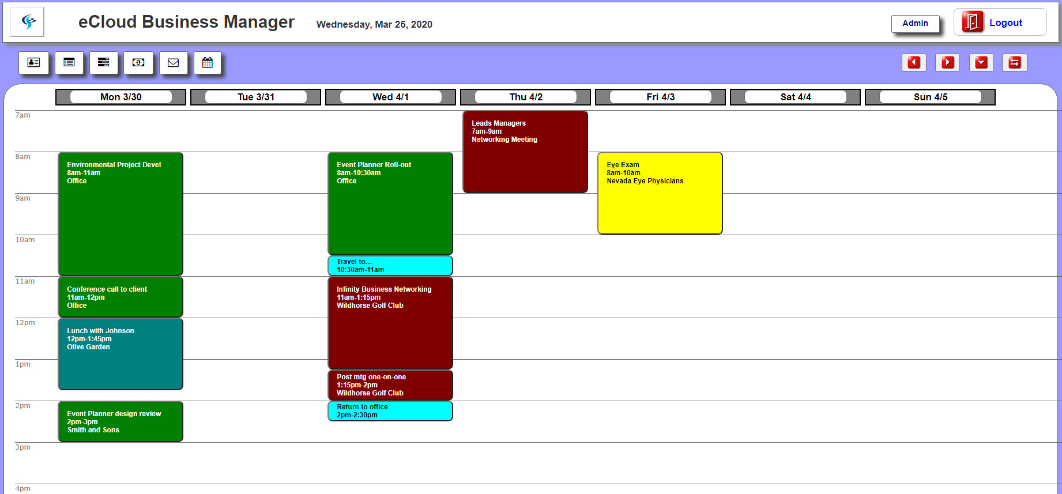Open the yellow Eye Exam appointment
The width and height of the screenshot is (1062, 494).
[x=660, y=193]
